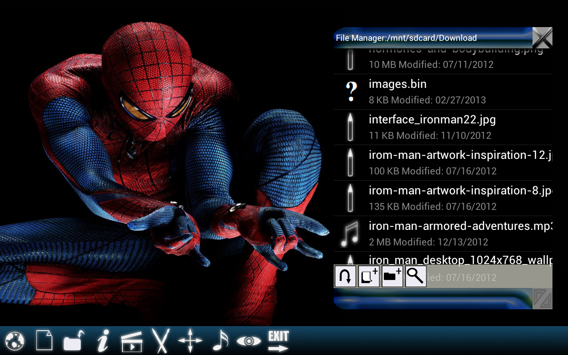Screen dimensions: 568x355
Task: Click the go-back U-turn arrow button
Action: pos(345,276)
